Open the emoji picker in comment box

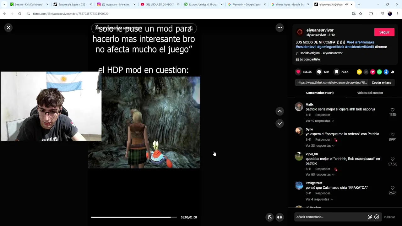click(377, 217)
